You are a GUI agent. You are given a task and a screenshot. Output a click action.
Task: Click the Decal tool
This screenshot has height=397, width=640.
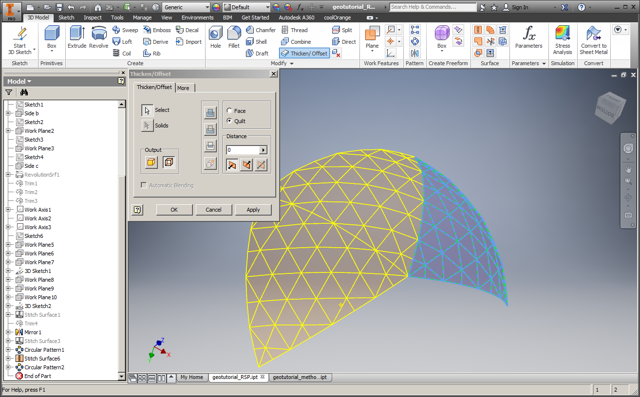coord(188,30)
